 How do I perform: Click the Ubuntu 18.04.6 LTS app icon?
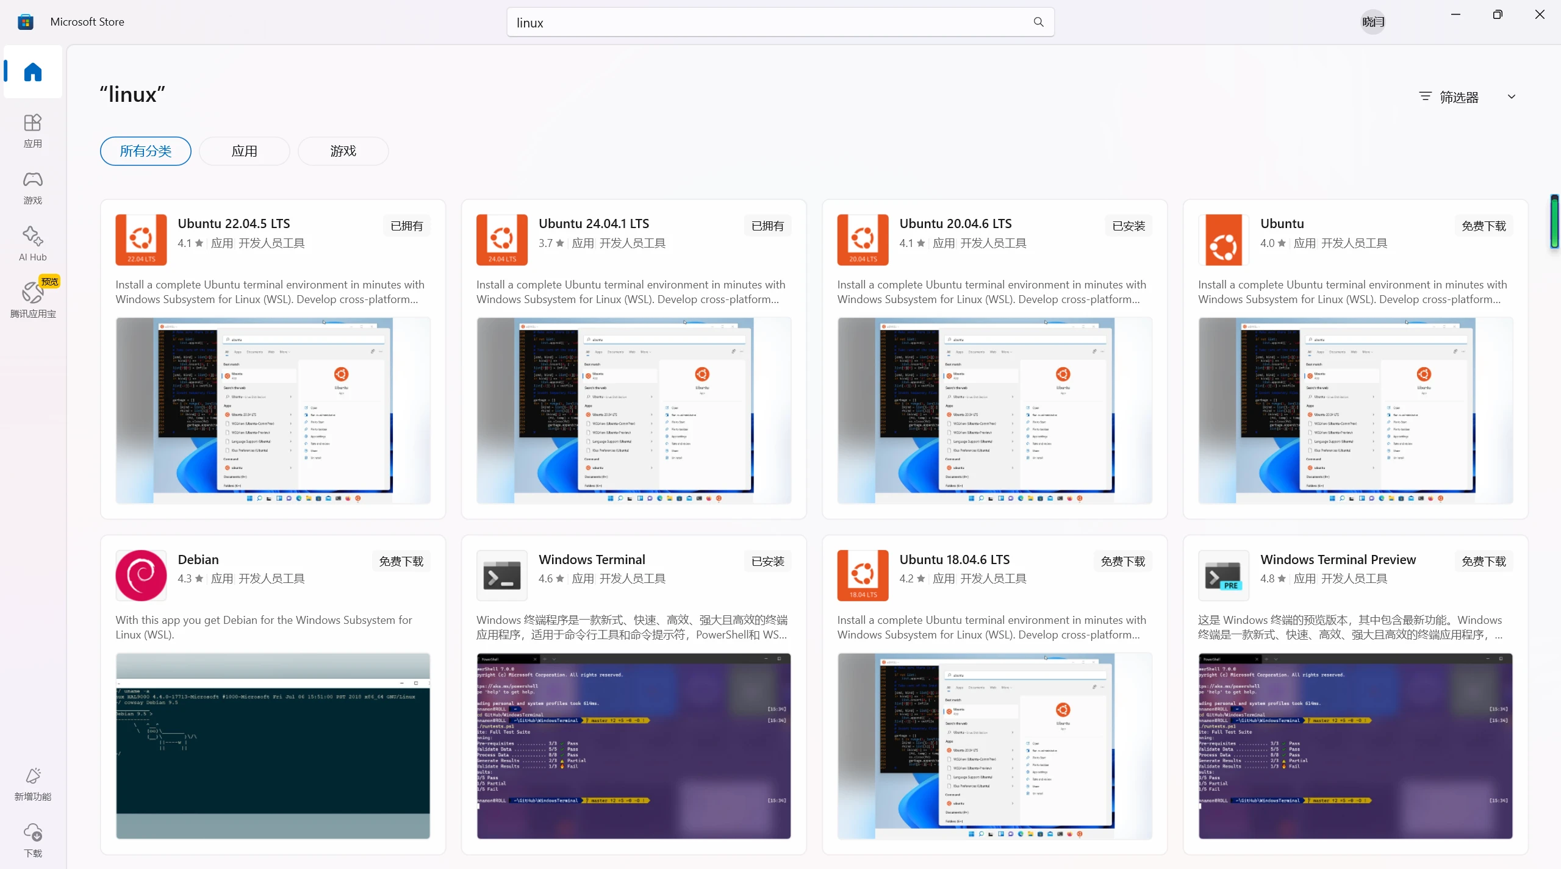(x=863, y=575)
